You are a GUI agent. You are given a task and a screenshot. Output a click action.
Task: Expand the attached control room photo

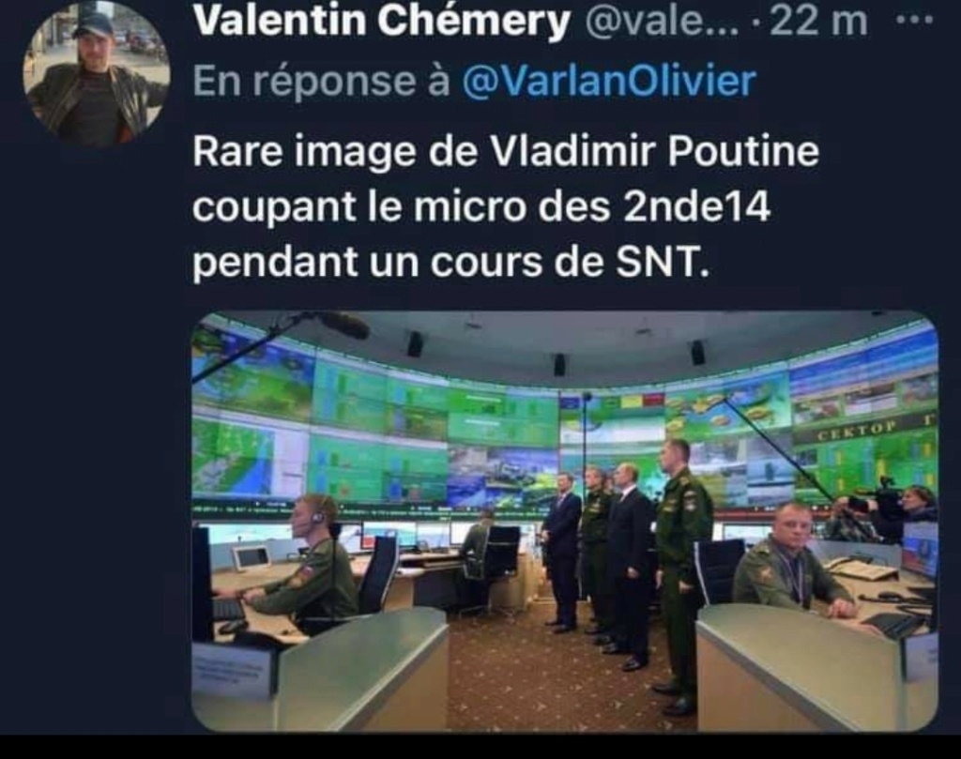point(564,522)
